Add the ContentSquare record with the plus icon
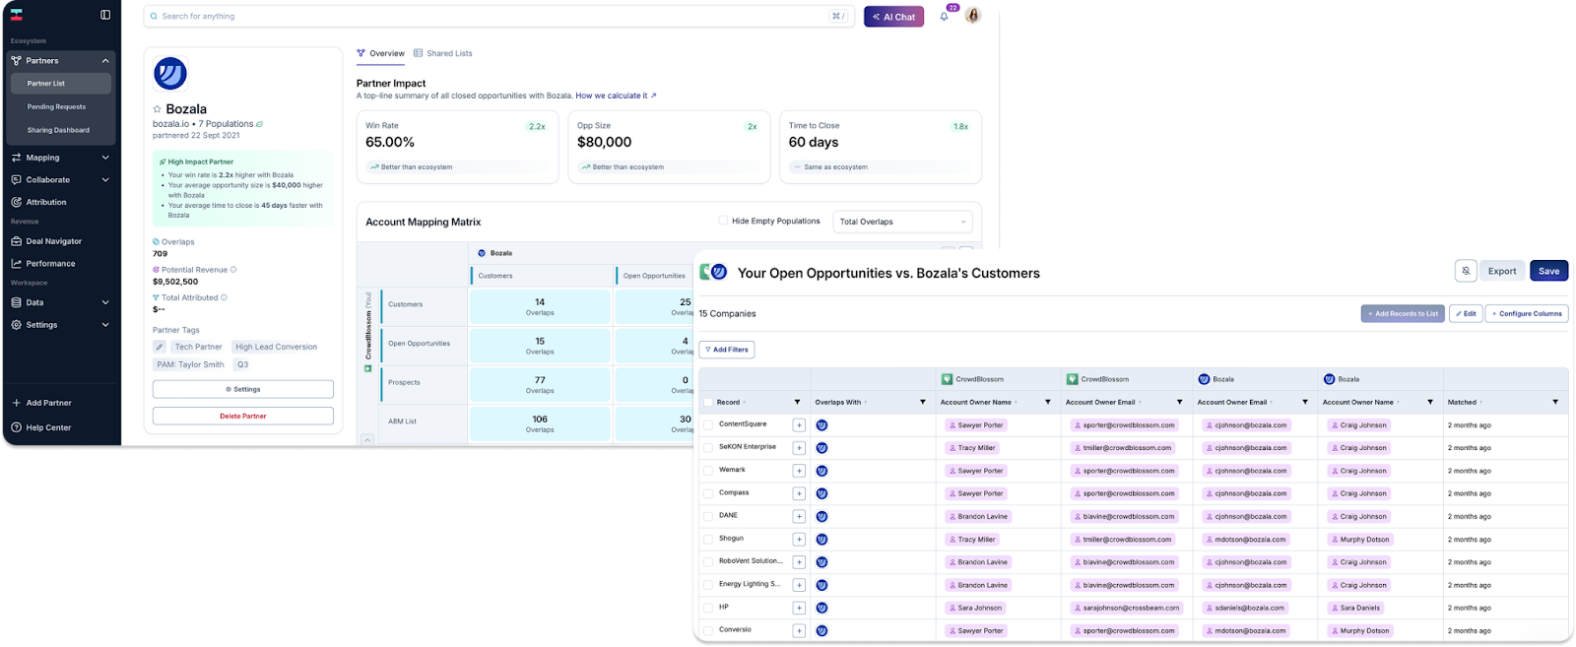The width and height of the screenshot is (1576, 647). click(799, 425)
